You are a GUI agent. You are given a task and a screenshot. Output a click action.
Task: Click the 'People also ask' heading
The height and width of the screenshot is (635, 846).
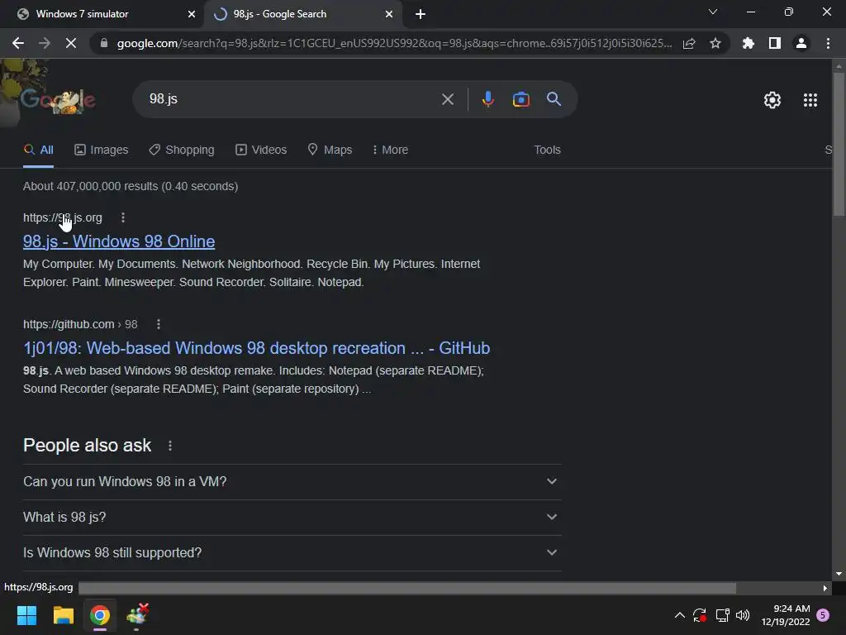88,446
